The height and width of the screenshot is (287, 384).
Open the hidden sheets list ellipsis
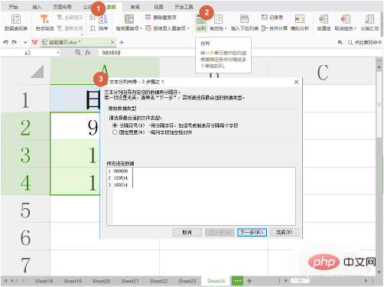coord(237,281)
